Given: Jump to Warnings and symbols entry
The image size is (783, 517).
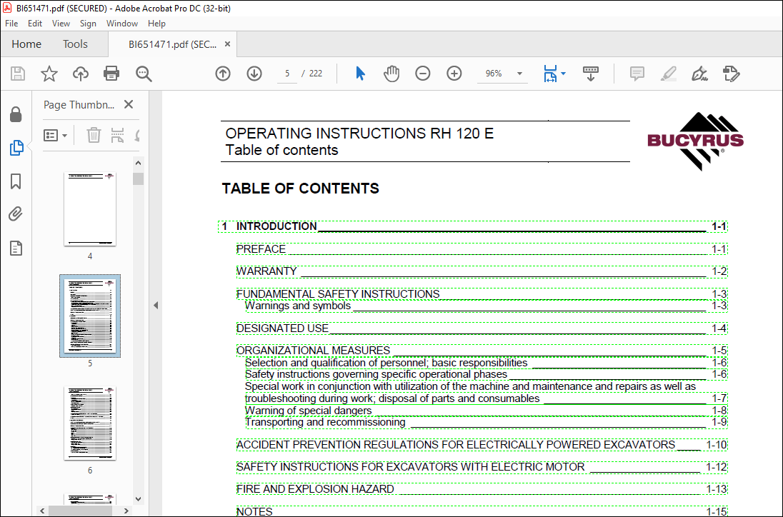Looking at the screenshot, I should (486, 306).
